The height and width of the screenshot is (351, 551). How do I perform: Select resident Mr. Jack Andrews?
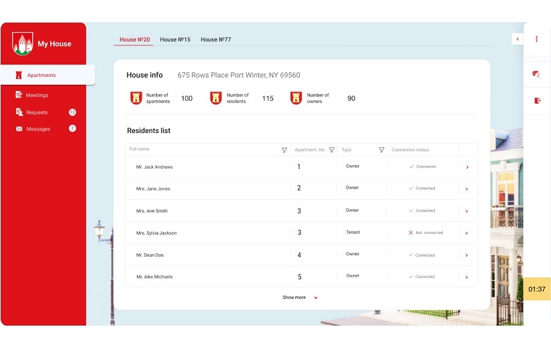tap(154, 167)
